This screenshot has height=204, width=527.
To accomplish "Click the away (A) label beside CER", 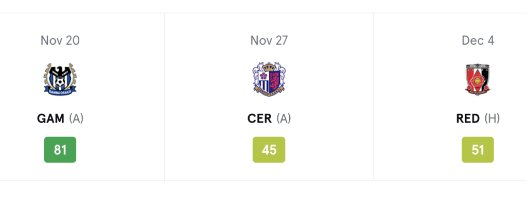I will (x=284, y=118).
